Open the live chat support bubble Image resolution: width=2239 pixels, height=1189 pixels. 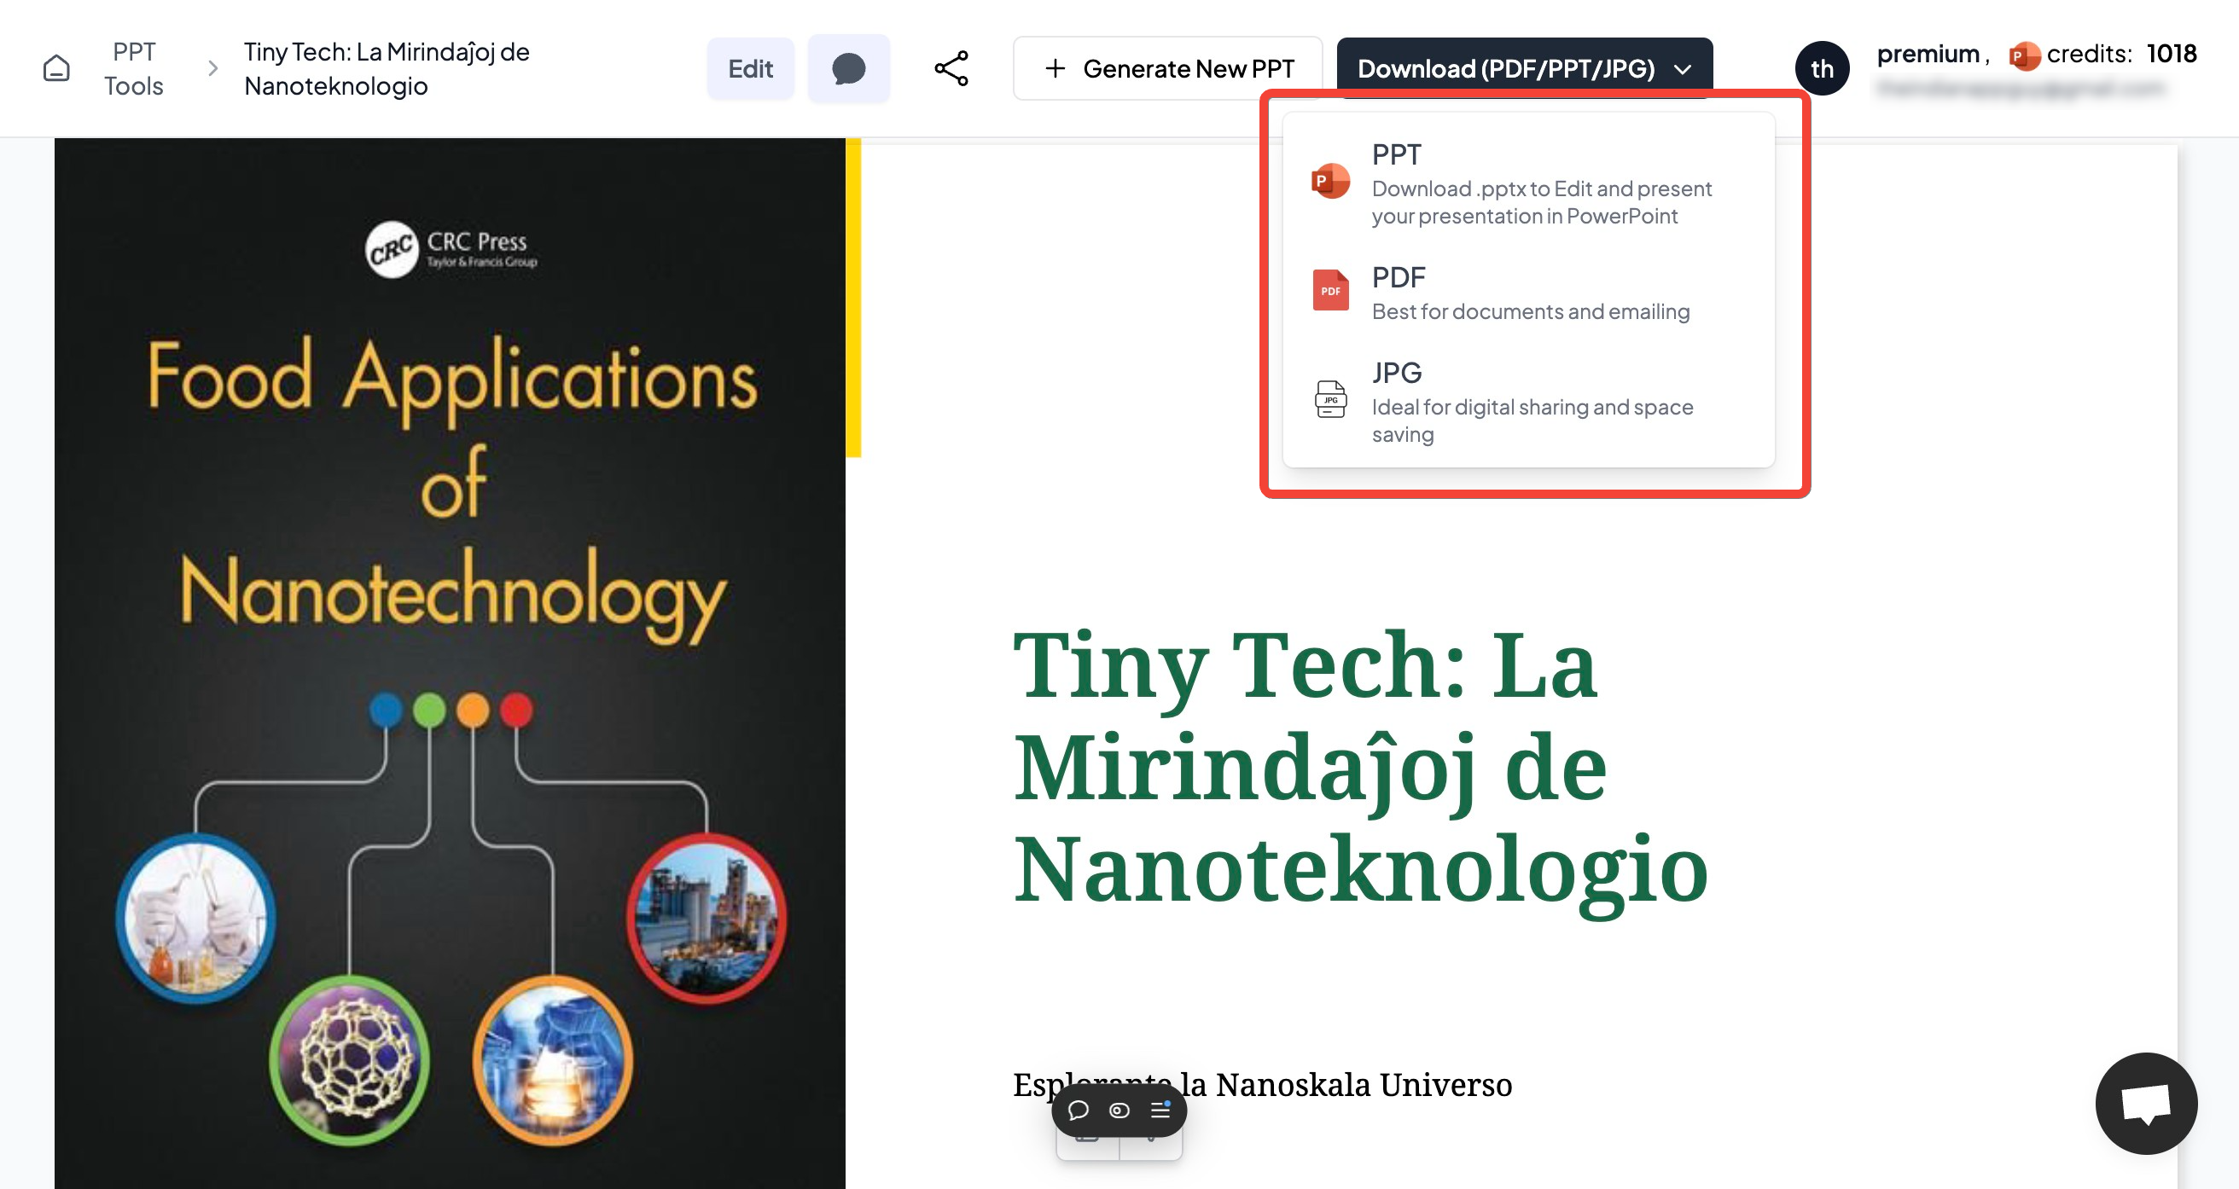tap(2145, 1104)
